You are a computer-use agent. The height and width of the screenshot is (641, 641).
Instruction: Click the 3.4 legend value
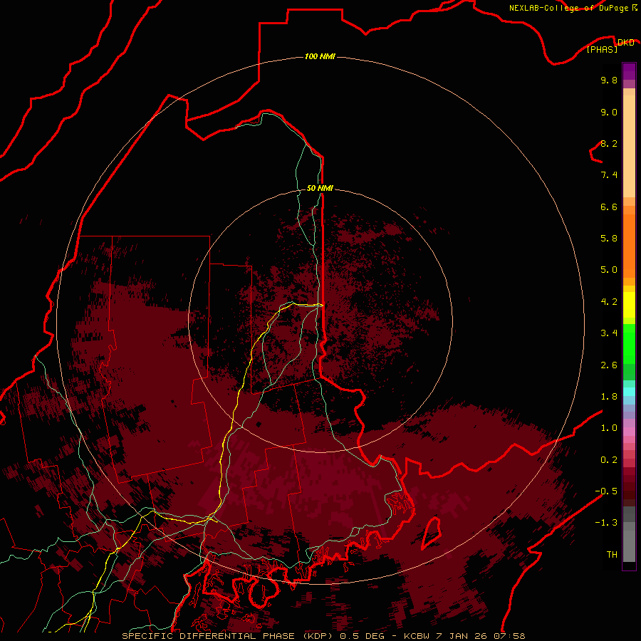click(609, 333)
